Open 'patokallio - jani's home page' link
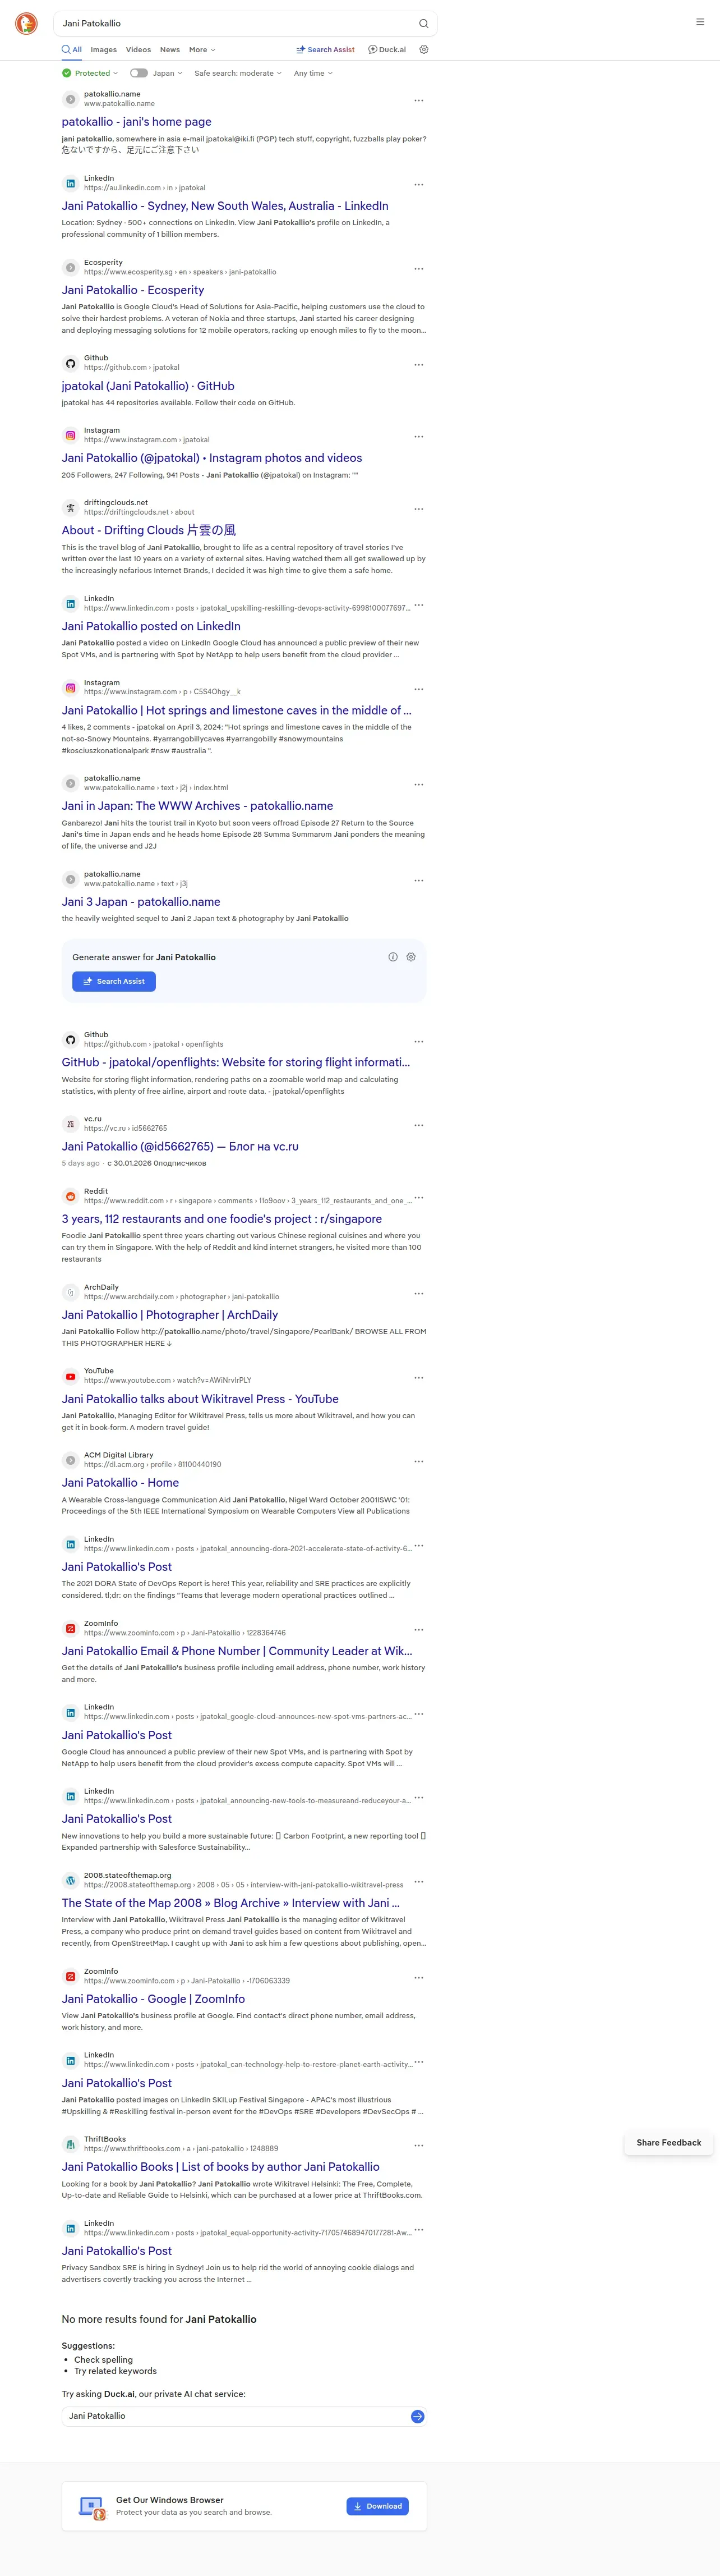The height and width of the screenshot is (2576, 720). pyautogui.click(x=137, y=122)
